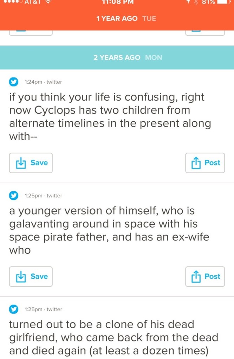Tap the timestamp above the space pirate tweet

(43, 196)
